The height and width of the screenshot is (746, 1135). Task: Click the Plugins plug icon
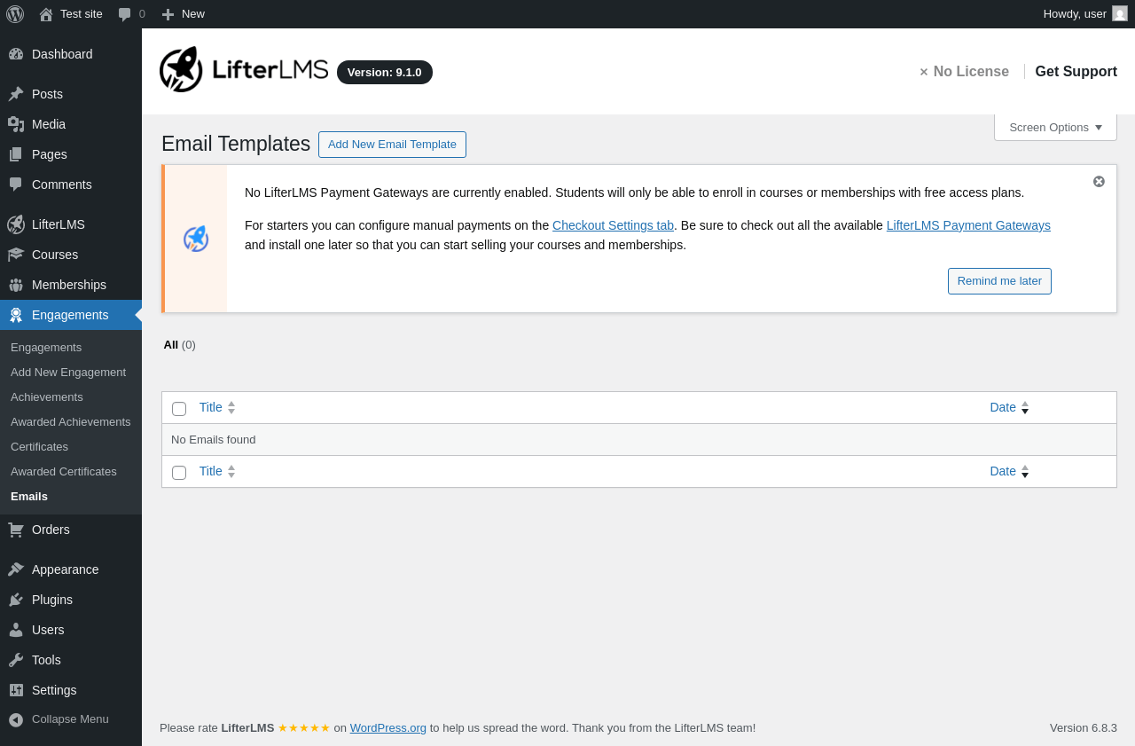coord(16,600)
